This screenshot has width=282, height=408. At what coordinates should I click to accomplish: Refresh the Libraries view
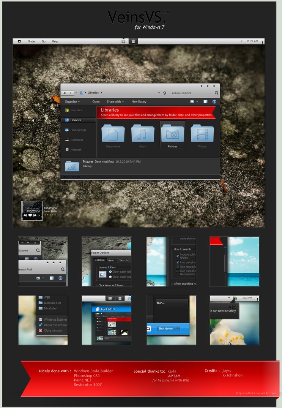click(x=164, y=93)
